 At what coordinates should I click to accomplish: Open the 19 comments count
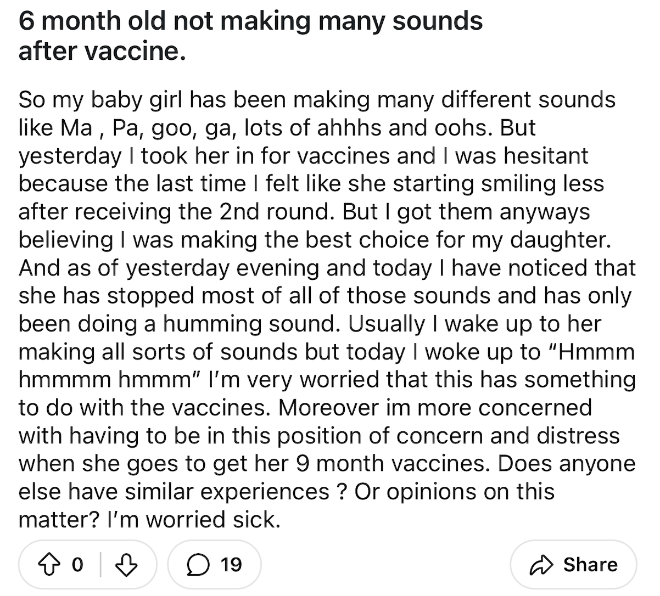click(231, 565)
